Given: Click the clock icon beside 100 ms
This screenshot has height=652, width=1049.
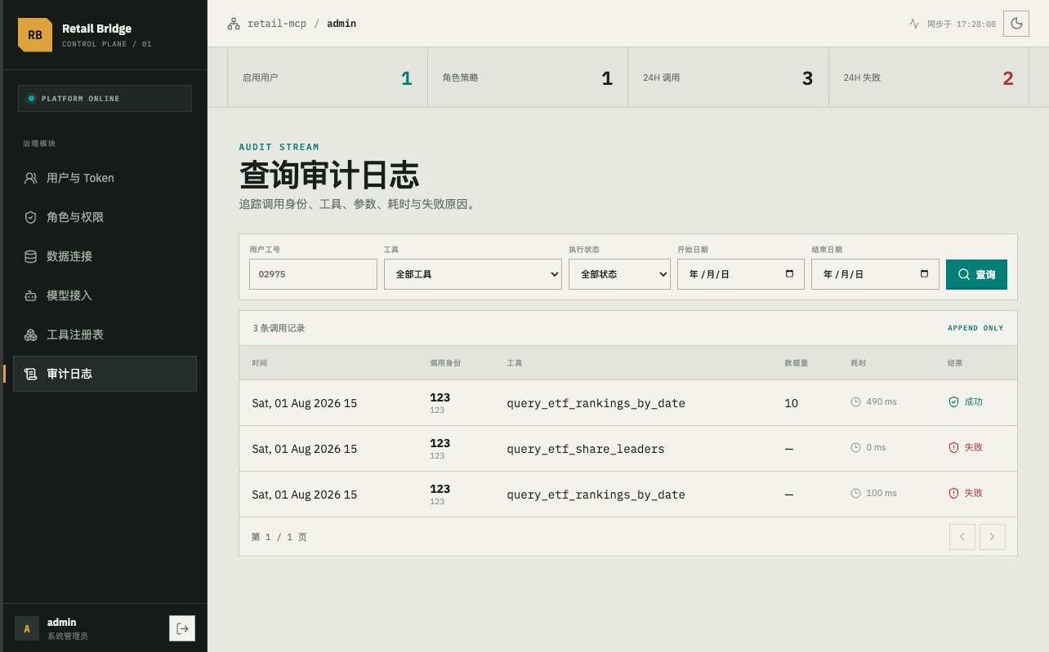Looking at the screenshot, I should point(856,494).
